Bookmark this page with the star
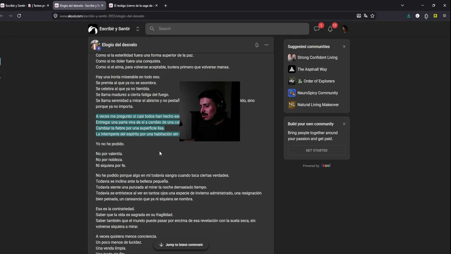 point(372,16)
